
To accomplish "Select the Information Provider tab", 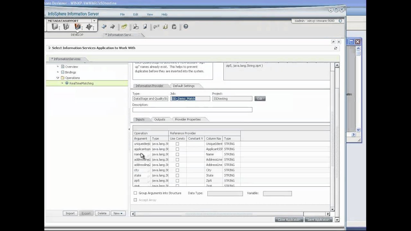I will tap(149, 86).
